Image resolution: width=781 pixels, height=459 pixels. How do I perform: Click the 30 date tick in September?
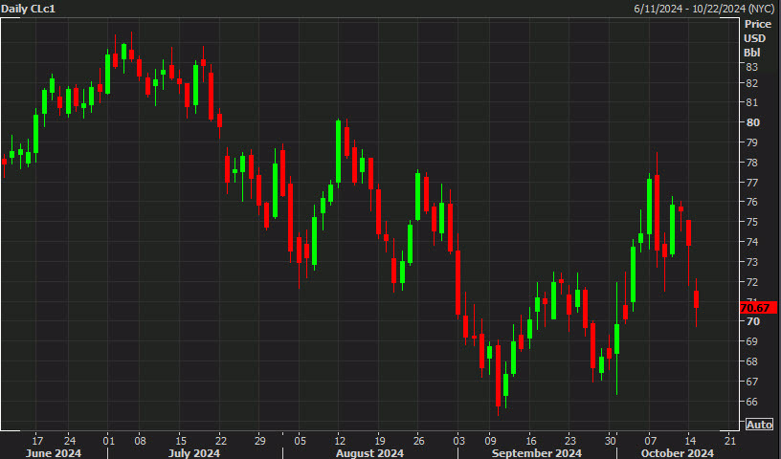point(611,441)
